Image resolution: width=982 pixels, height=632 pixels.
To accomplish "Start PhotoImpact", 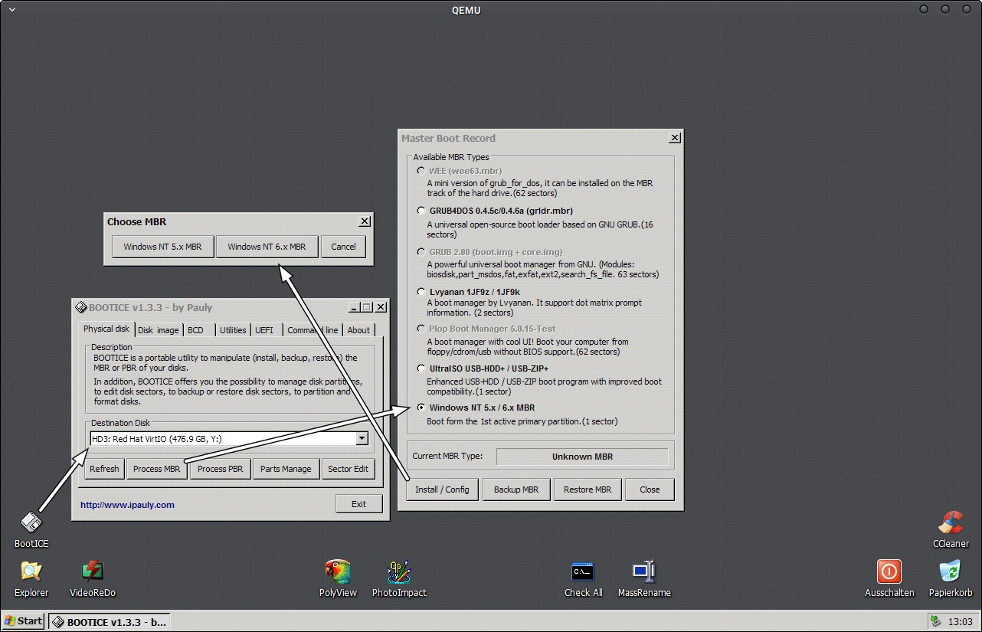I will pyautogui.click(x=399, y=572).
